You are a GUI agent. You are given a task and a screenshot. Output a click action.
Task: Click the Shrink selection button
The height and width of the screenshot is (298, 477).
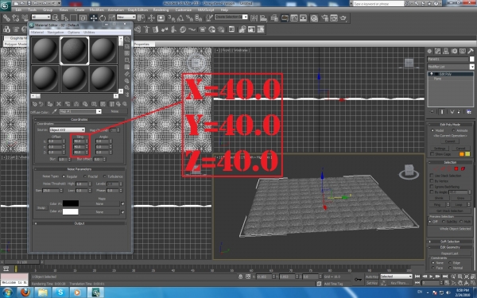pyautogui.click(x=439, y=198)
